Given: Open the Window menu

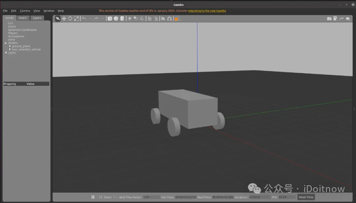Looking at the screenshot, I should pos(49,11).
